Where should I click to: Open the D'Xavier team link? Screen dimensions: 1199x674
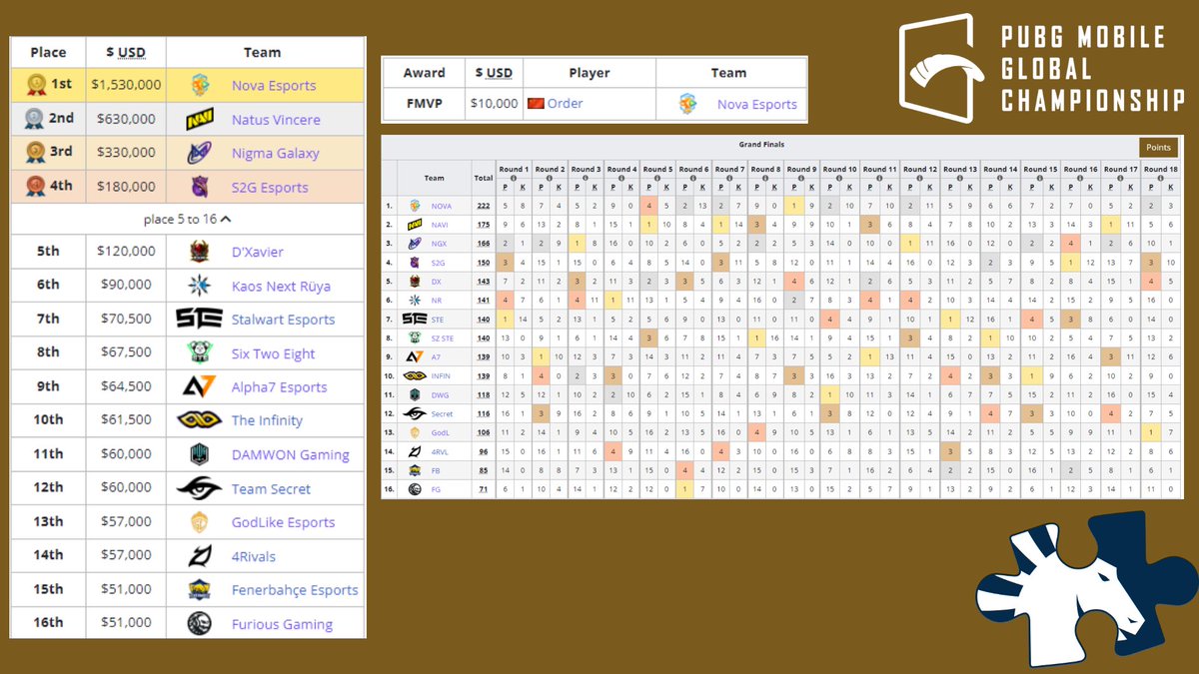point(258,252)
